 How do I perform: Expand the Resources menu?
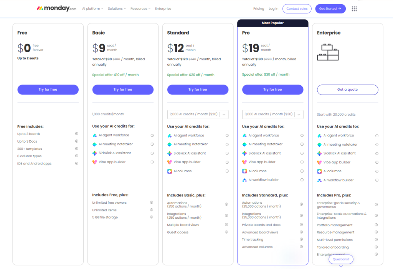(140, 8)
